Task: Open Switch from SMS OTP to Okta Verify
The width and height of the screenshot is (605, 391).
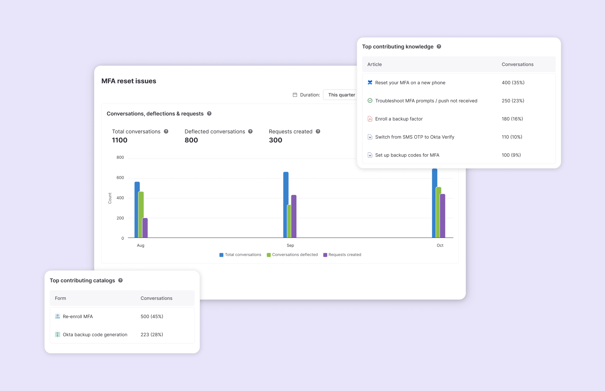Action: [414, 137]
